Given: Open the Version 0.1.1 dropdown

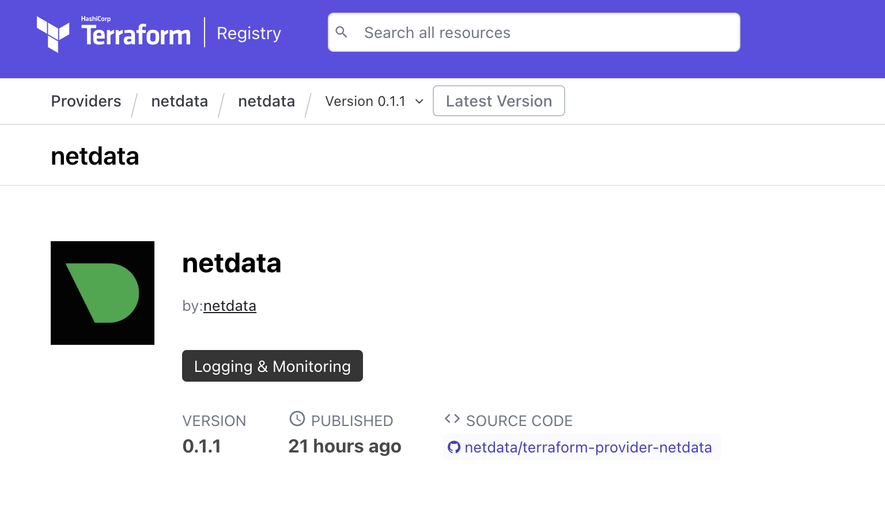Looking at the screenshot, I should point(366,101).
